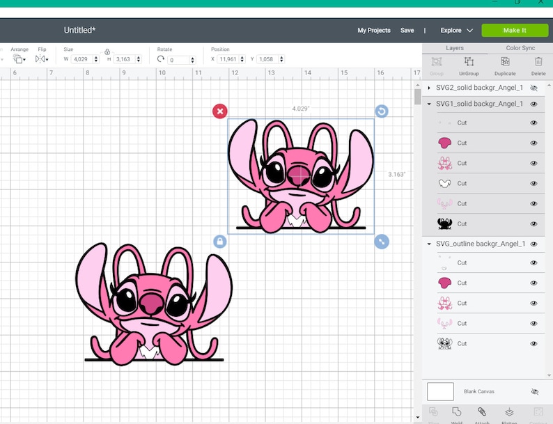Toggle visibility of SVG_outline bottom Cut layer

tap(534, 344)
